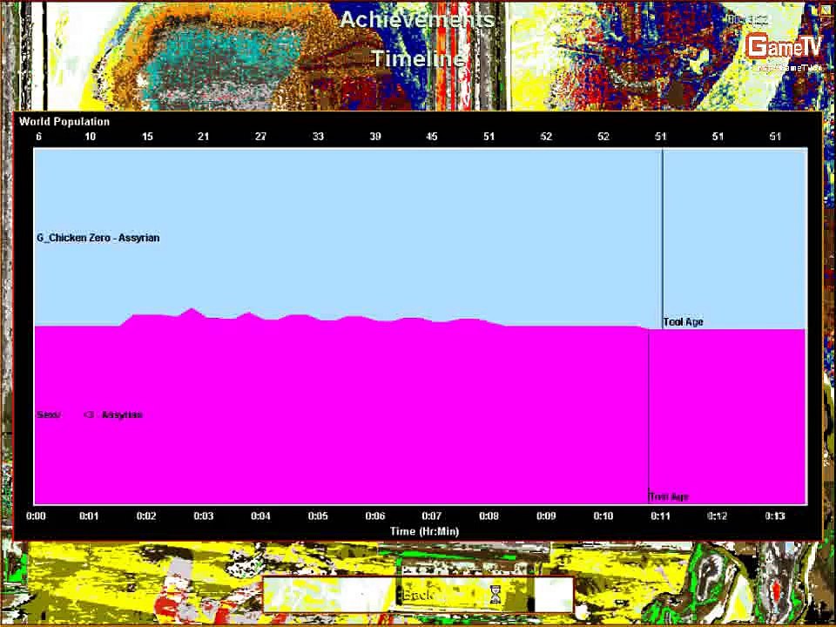Screen dimensions: 836x627
Task: Click the 0:07 time tick
Action: (x=432, y=516)
